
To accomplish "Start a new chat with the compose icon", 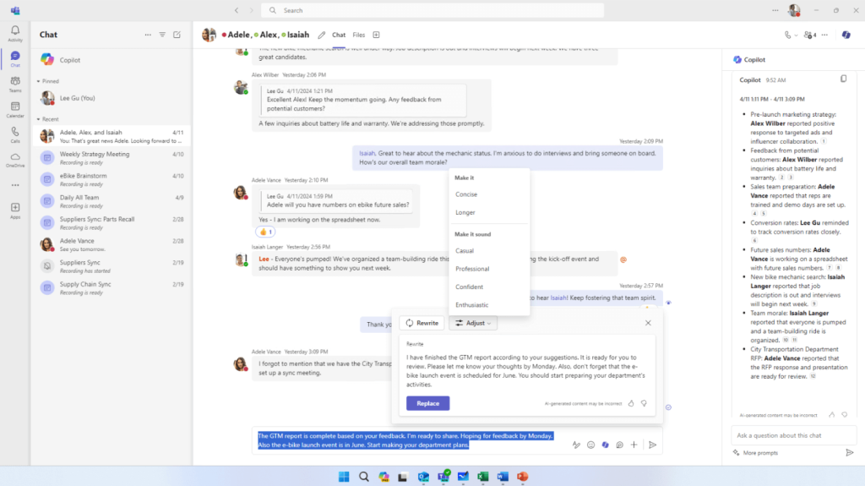I will click(x=177, y=35).
